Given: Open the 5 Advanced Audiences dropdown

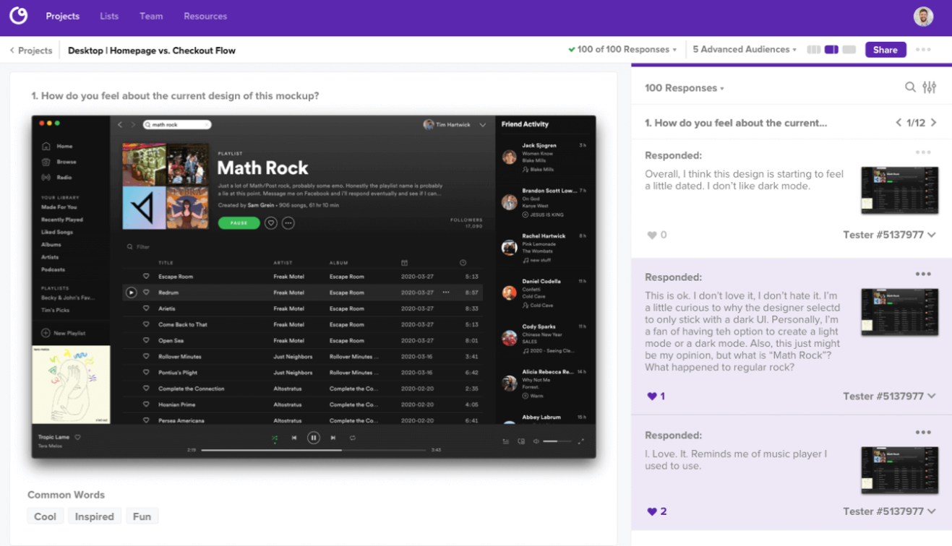Looking at the screenshot, I should (745, 50).
